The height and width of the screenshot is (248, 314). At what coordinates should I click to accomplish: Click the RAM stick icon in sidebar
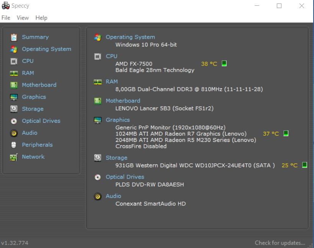click(14, 73)
